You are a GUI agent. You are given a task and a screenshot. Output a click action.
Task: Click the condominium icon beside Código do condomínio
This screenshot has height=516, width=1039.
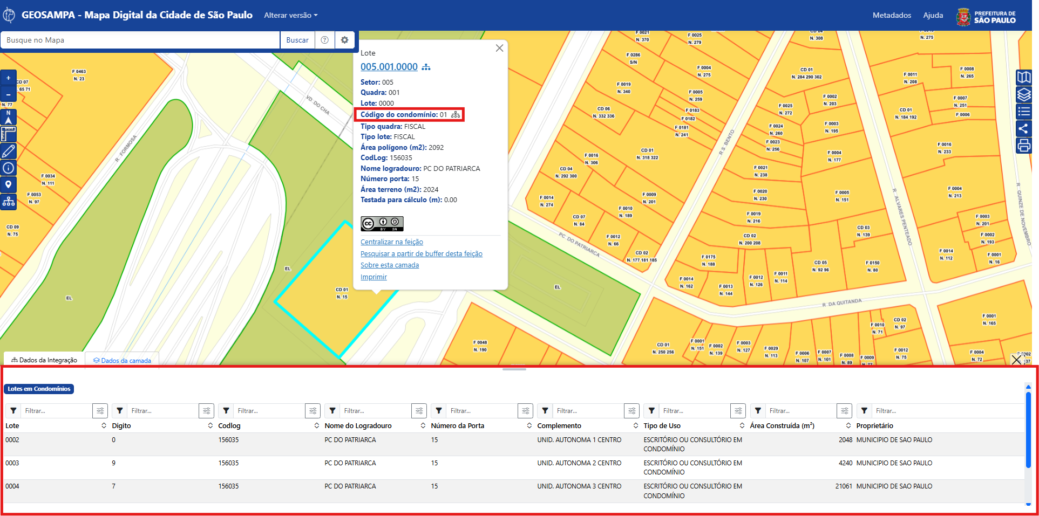click(x=456, y=115)
